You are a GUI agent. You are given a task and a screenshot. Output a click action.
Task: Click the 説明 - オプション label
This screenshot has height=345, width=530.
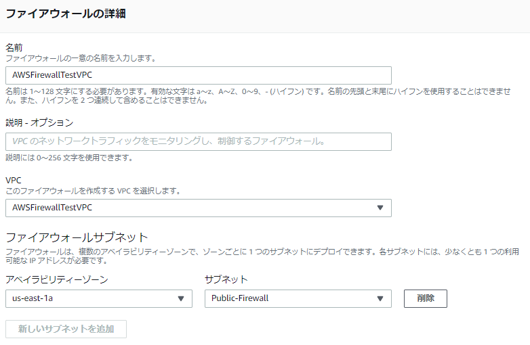coord(39,122)
